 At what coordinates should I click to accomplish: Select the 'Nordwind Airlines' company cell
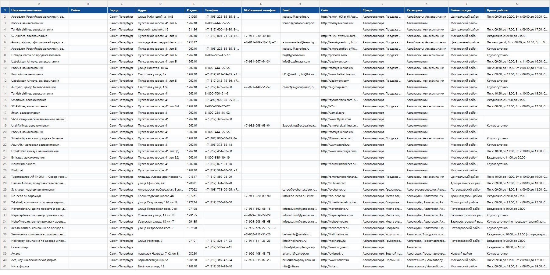pos(39,164)
